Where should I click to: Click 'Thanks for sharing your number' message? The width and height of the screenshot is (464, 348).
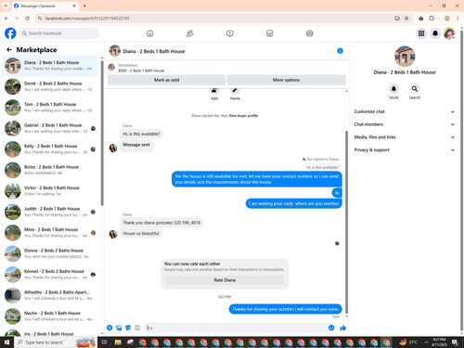pyautogui.click(x=285, y=309)
